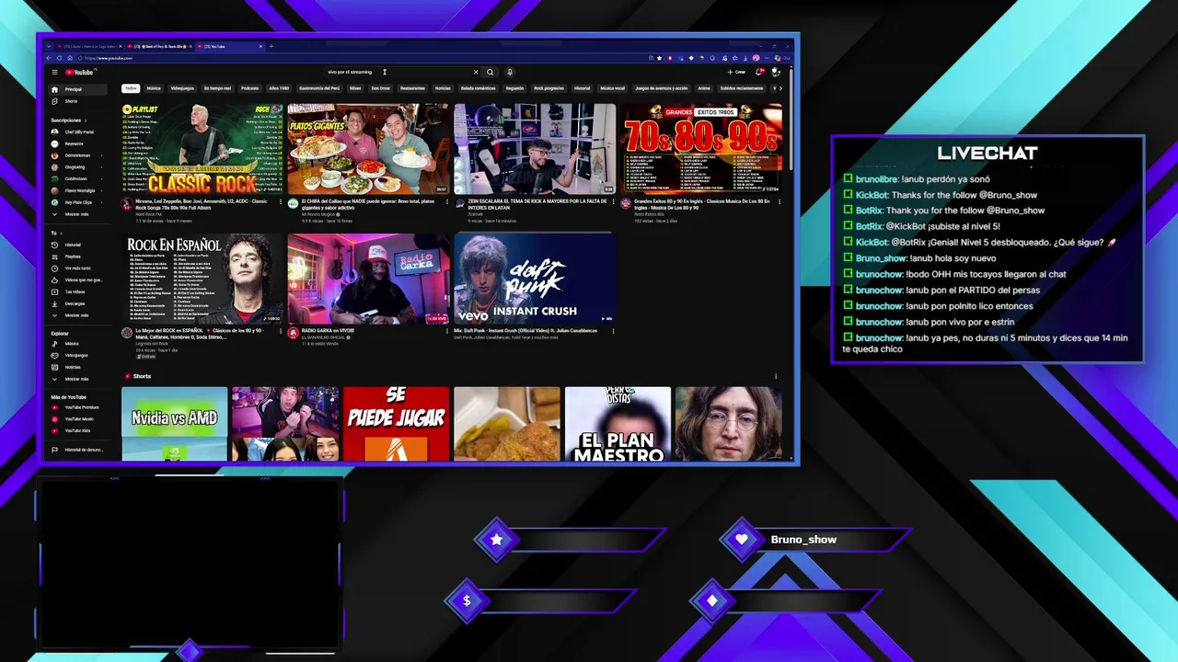The width and height of the screenshot is (1178, 662).
Task: Go back with the browser back arrow
Action: [x=48, y=58]
